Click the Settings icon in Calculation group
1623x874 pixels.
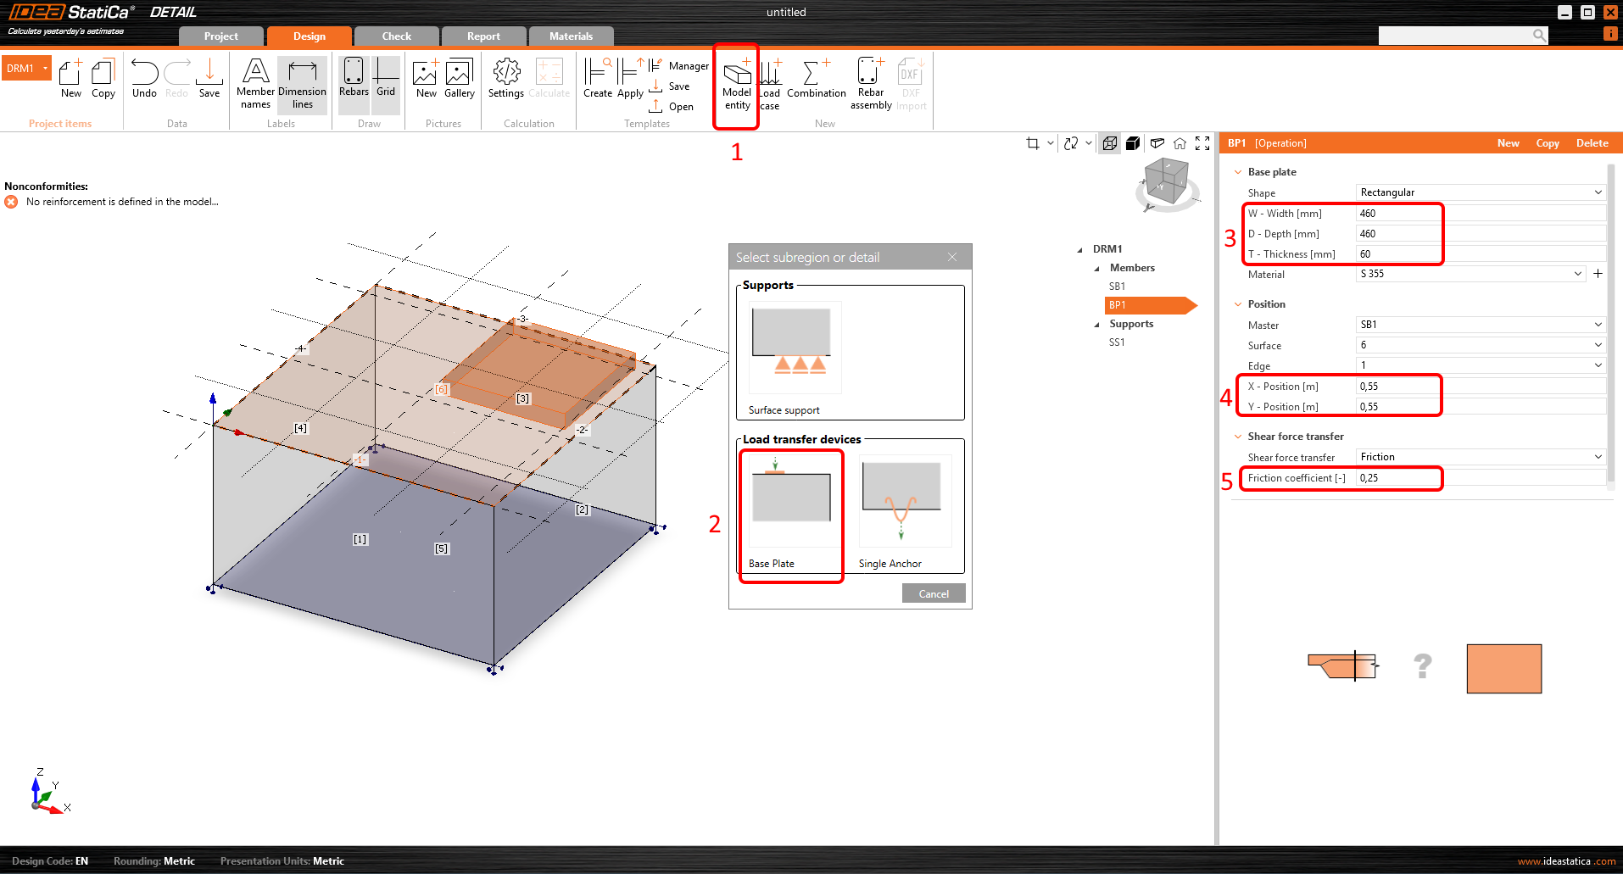pos(505,81)
